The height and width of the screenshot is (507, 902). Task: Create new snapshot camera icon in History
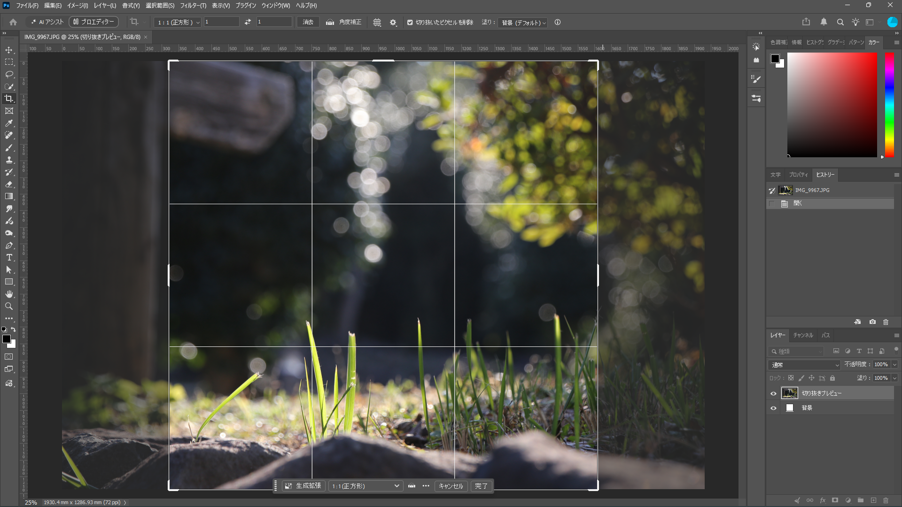[x=872, y=322]
